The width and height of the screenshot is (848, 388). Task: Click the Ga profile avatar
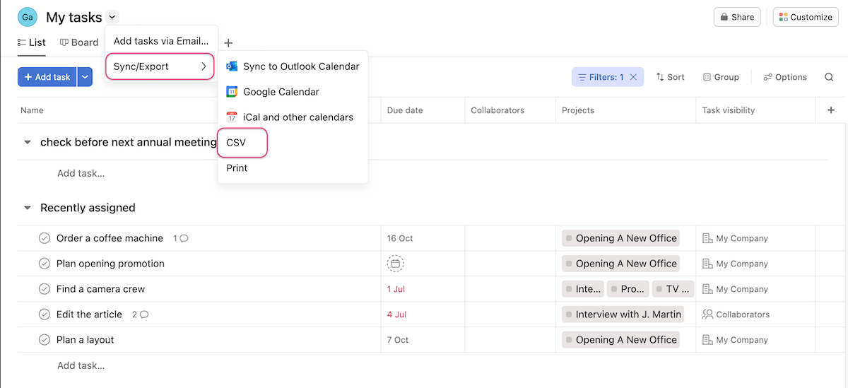pos(28,17)
